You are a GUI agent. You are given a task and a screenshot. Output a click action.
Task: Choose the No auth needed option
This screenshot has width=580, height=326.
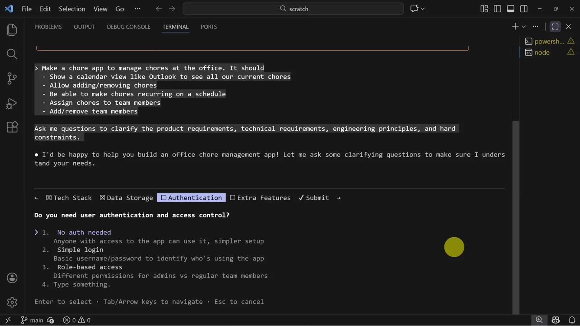[x=84, y=233]
